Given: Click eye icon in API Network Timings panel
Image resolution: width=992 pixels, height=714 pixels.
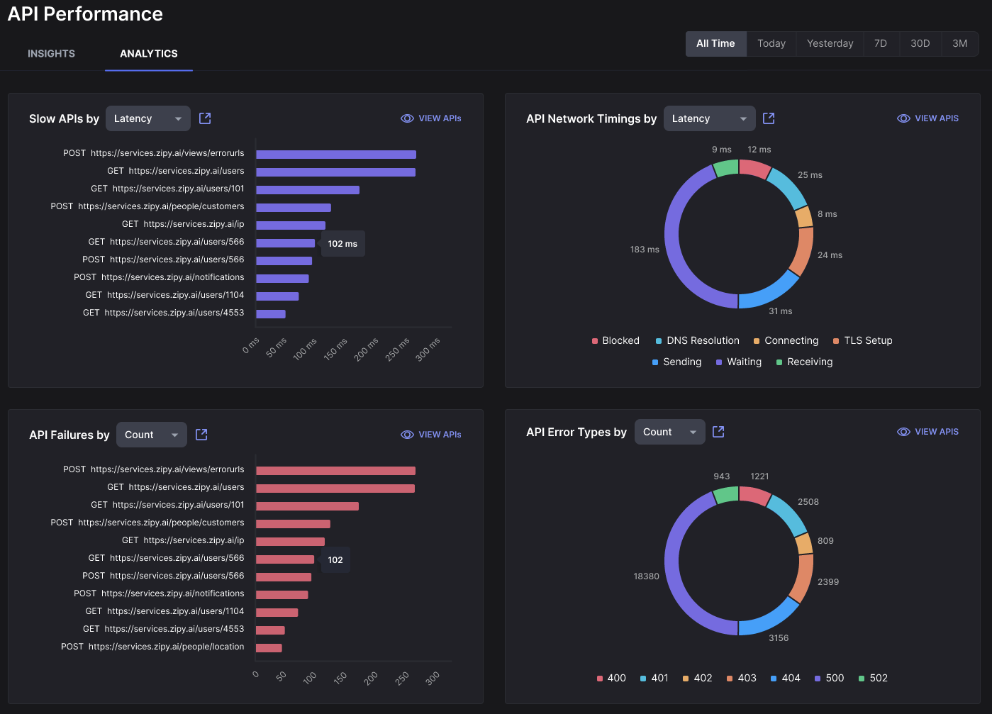Looking at the screenshot, I should 903,118.
